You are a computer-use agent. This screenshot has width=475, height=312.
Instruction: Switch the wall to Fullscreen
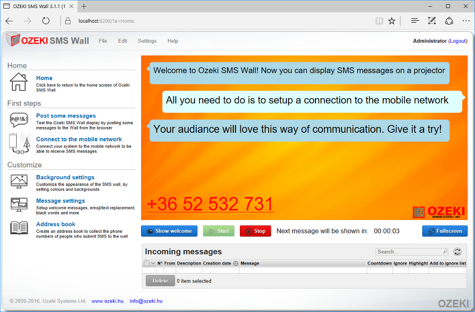click(x=445, y=231)
